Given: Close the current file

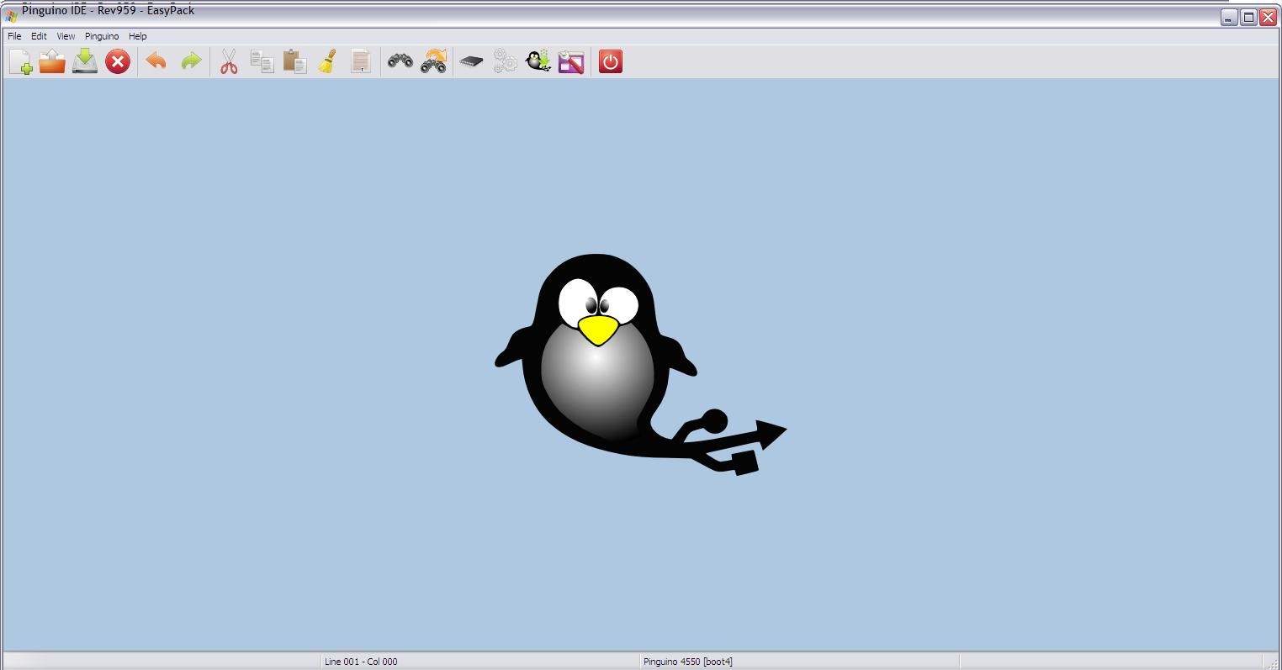Looking at the screenshot, I should [x=117, y=61].
